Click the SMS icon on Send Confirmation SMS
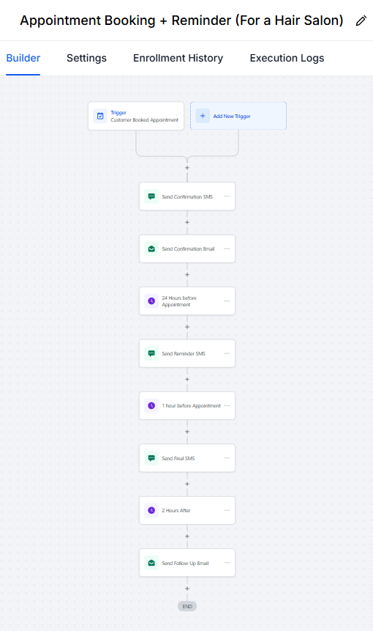The width and height of the screenshot is (373, 631). click(x=151, y=196)
